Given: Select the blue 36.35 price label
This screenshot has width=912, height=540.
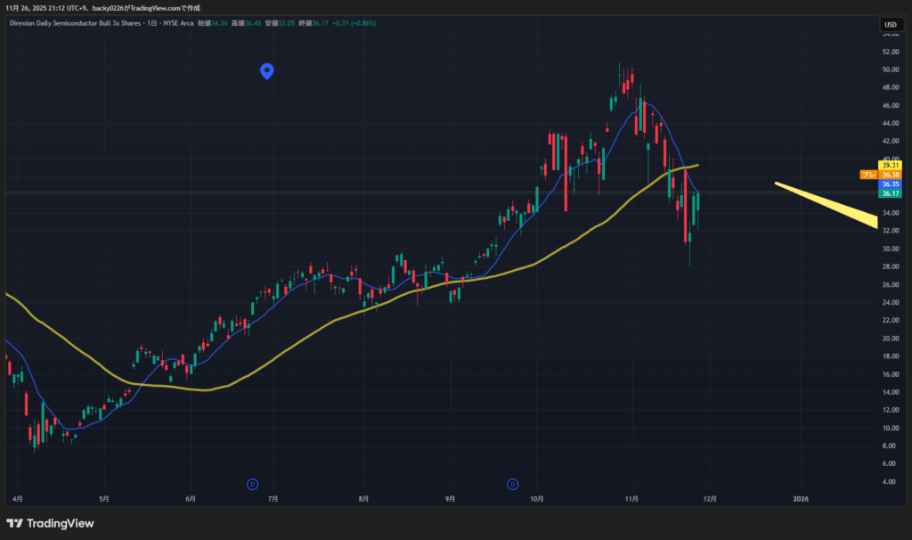Looking at the screenshot, I should [x=890, y=184].
